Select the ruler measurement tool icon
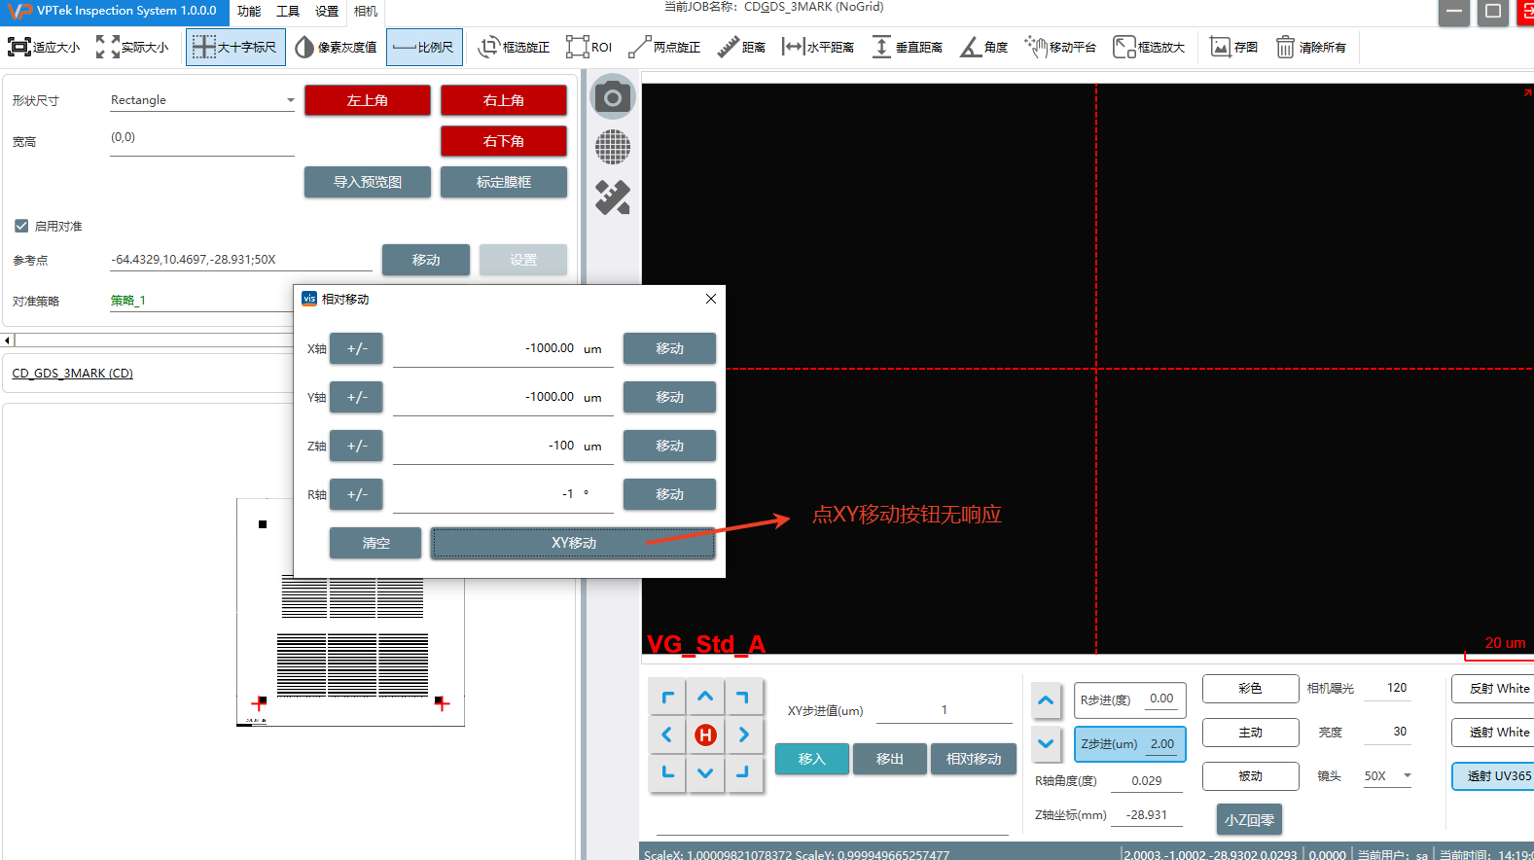Screen dimensions: 1534x860 [x=612, y=197]
